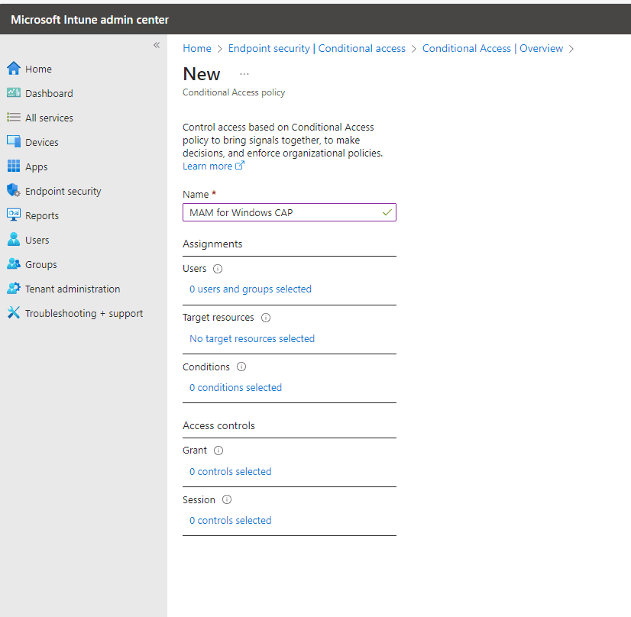Viewport: 631px width, 617px height.
Task: Open Groups in the navigation menu
Action: (x=40, y=264)
